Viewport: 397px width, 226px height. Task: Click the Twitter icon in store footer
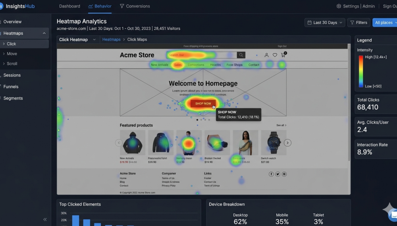coord(278,174)
